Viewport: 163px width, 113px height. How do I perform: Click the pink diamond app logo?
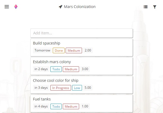click(16, 7)
